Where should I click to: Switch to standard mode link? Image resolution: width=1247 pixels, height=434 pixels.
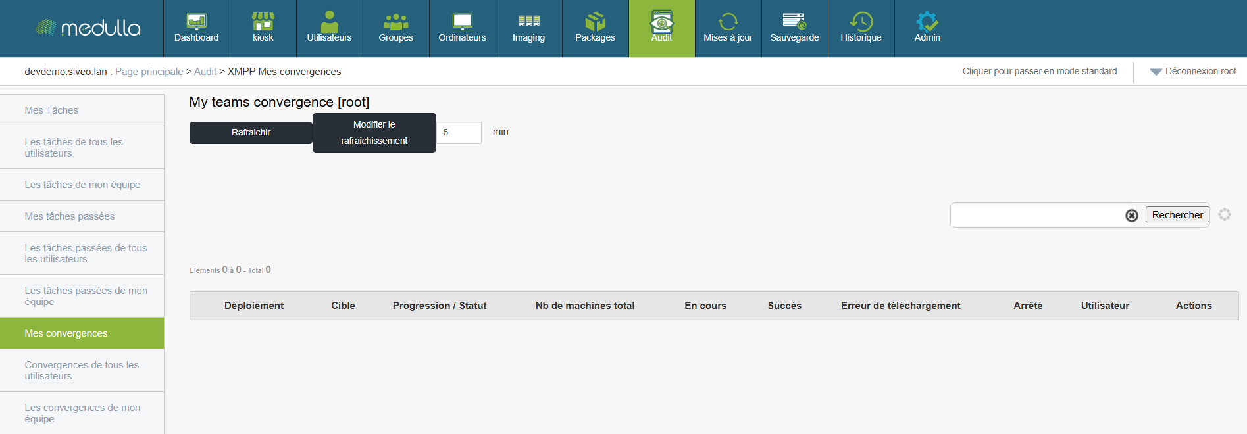coord(1039,71)
